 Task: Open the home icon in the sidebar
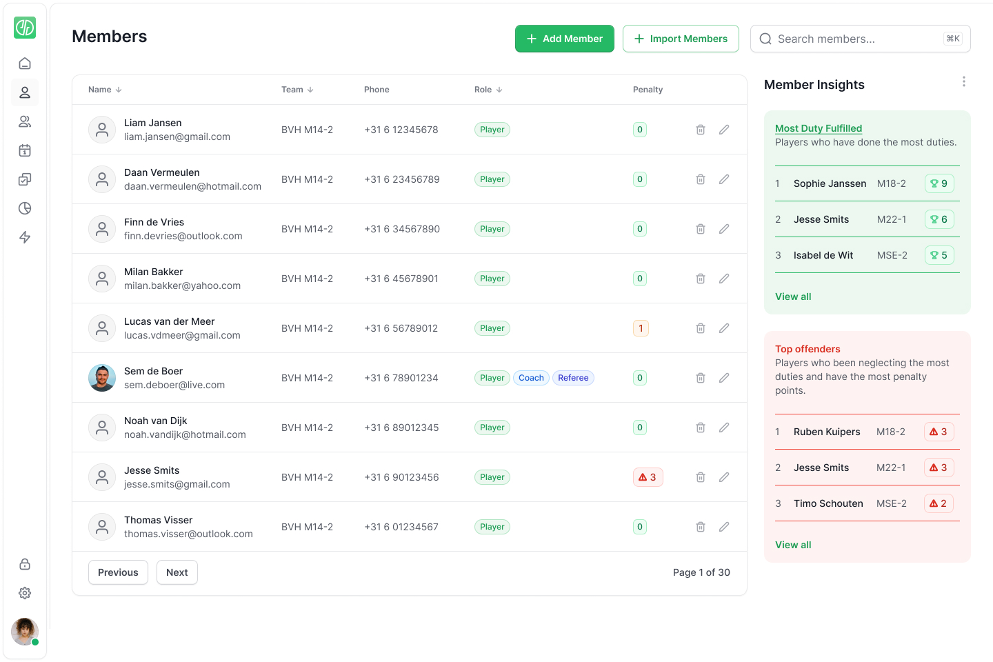pyautogui.click(x=25, y=63)
